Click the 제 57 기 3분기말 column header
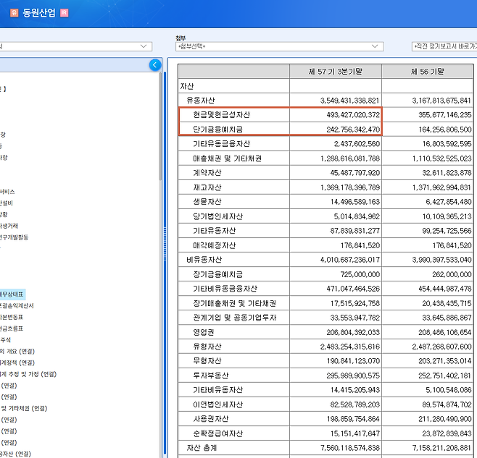Image resolution: width=477 pixels, height=458 pixels. [335, 72]
